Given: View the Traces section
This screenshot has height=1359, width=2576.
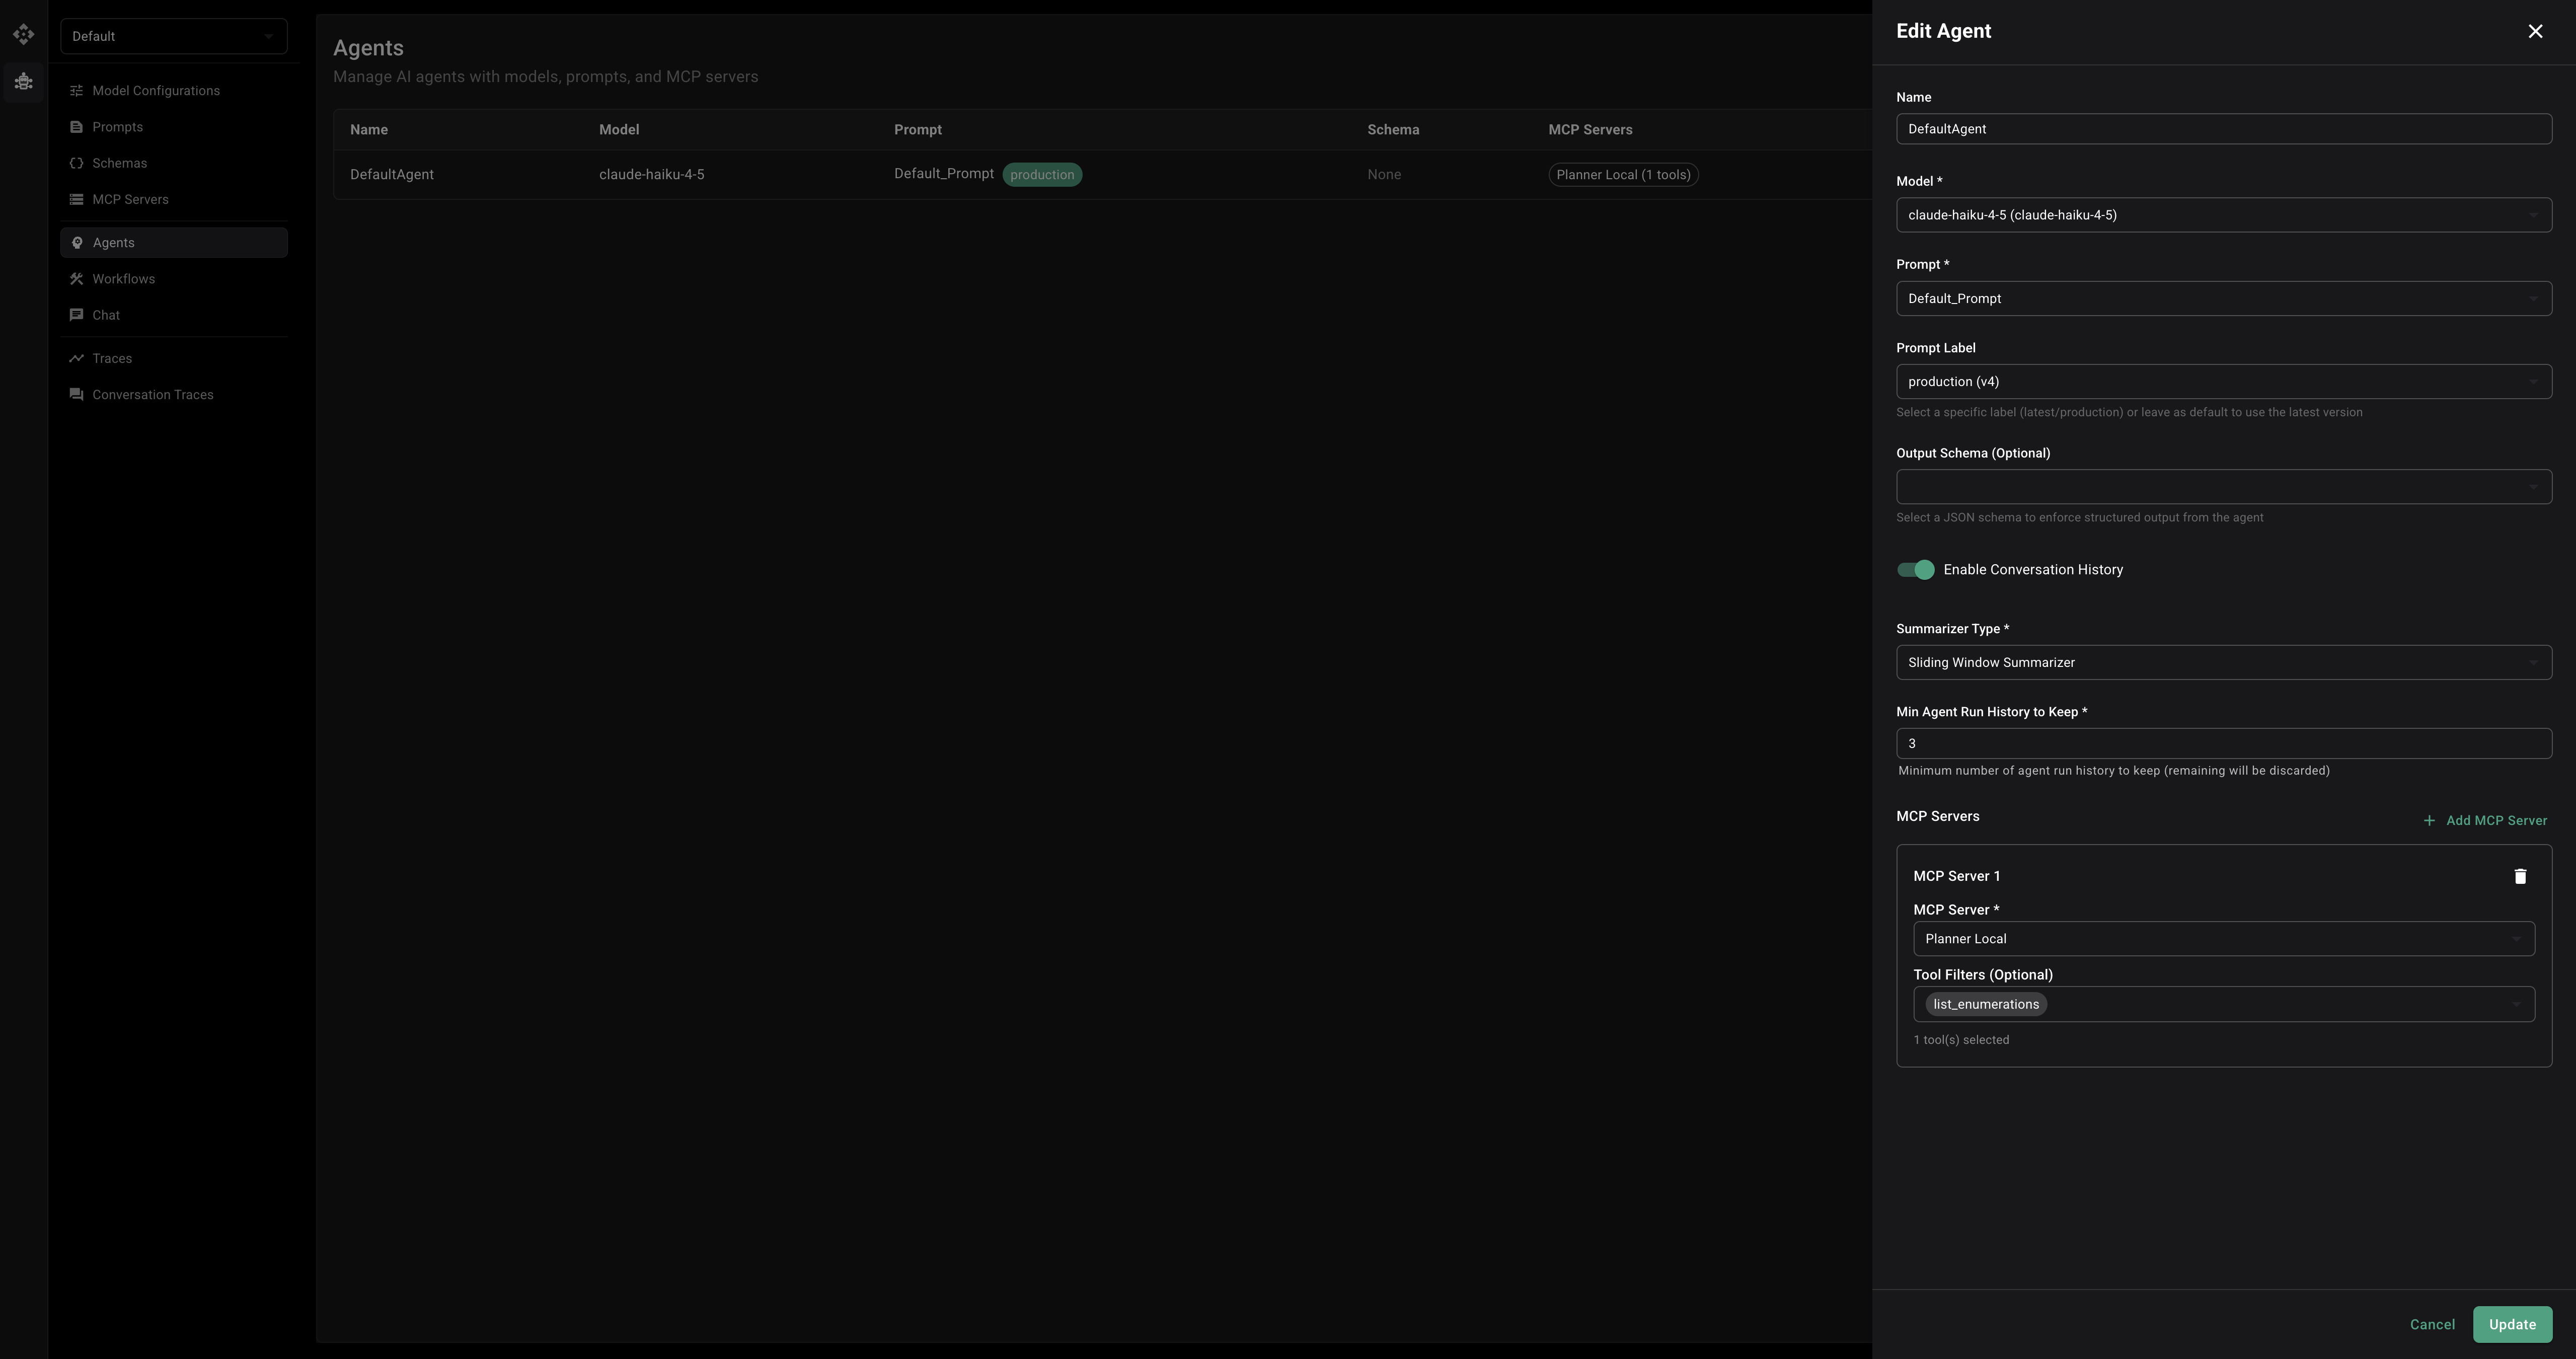Looking at the screenshot, I should pos(111,357).
